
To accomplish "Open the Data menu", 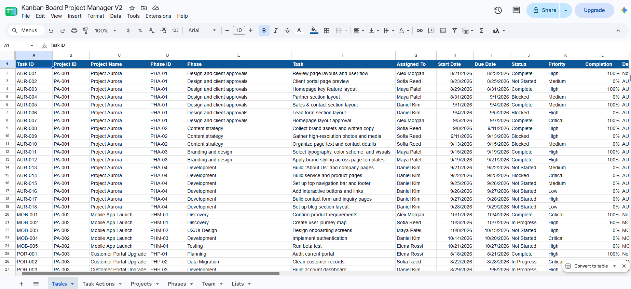I will tap(115, 16).
